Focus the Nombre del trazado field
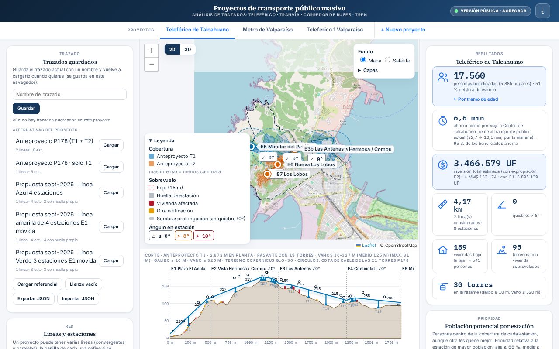 point(69,94)
